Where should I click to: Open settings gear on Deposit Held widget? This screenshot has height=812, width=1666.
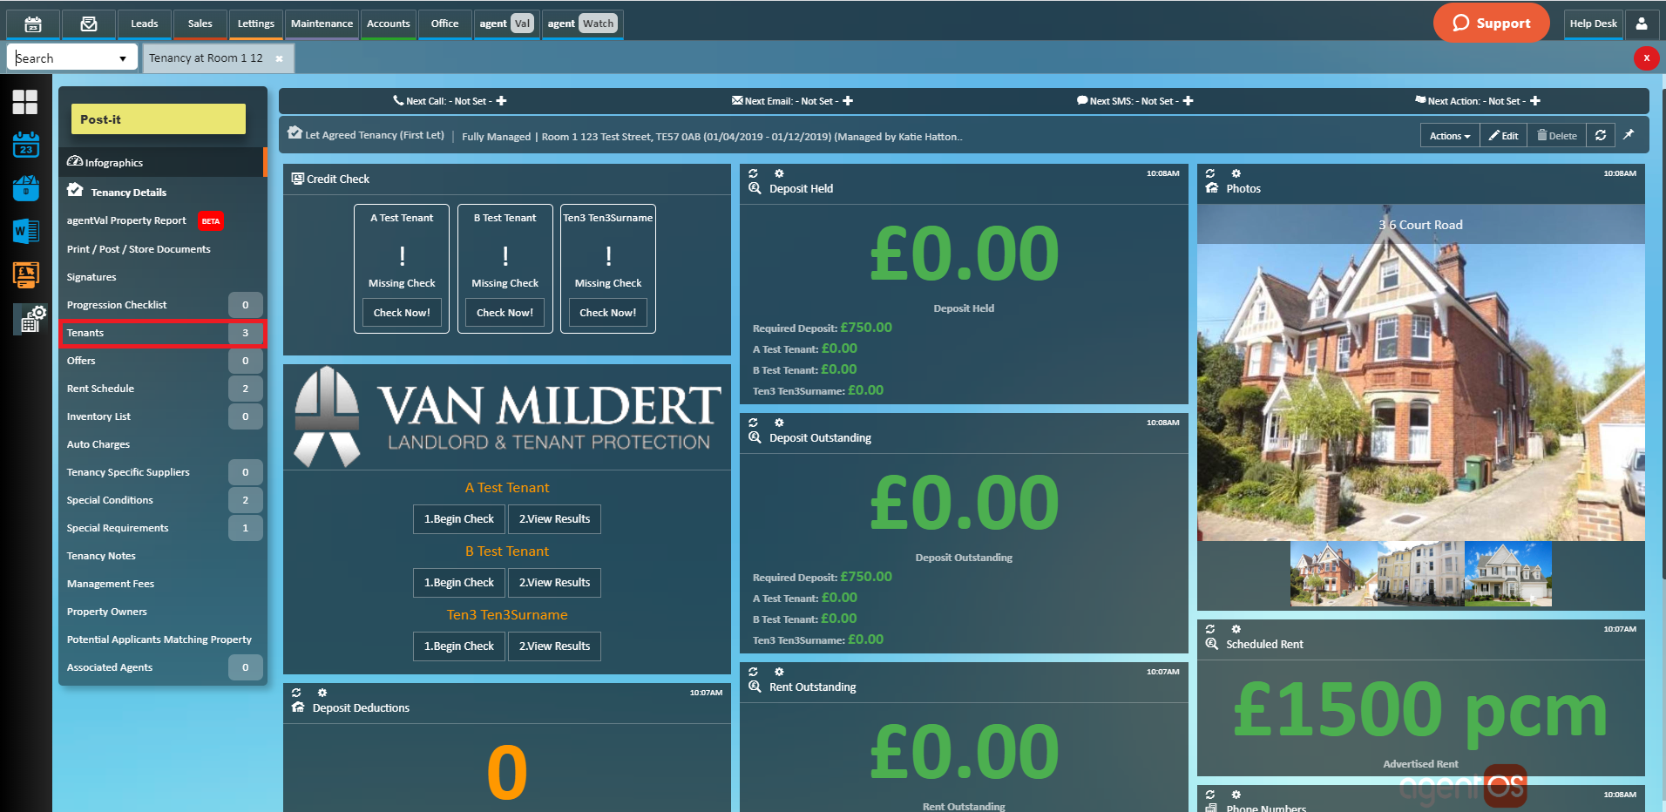click(779, 173)
